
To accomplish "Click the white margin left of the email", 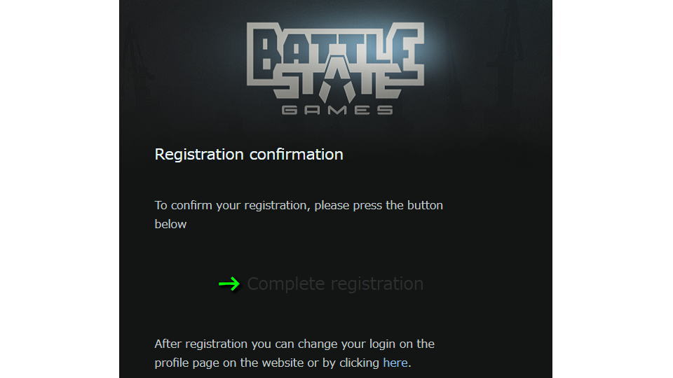I will pyautogui.click(x=59, y=189).
